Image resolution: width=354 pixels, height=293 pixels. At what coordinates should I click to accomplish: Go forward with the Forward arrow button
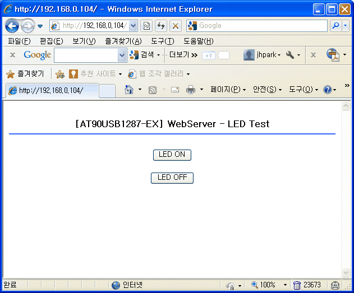(27, 26)
